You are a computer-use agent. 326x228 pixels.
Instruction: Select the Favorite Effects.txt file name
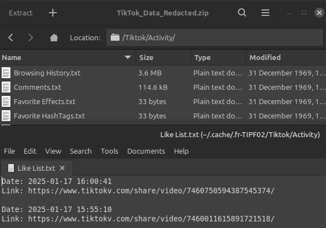pyautogui.click(x=45, y=102)
